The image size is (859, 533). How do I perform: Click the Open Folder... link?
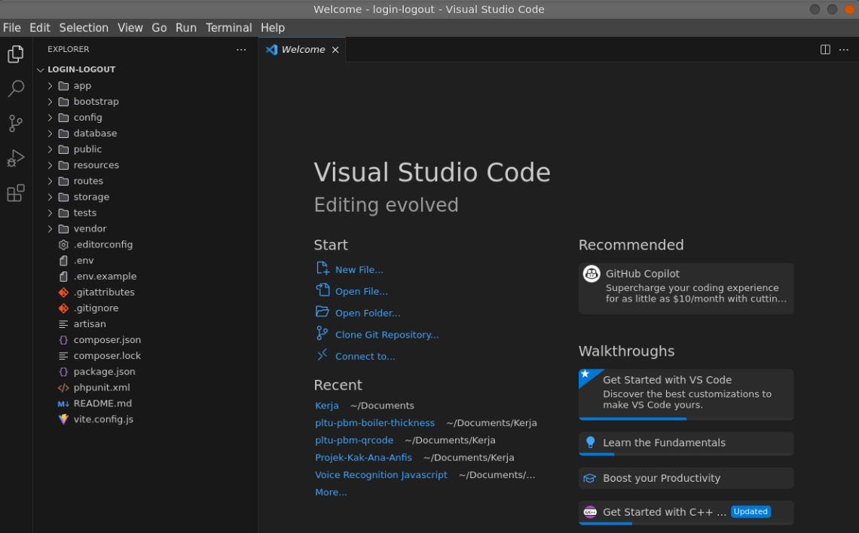[x=368, y=313]
